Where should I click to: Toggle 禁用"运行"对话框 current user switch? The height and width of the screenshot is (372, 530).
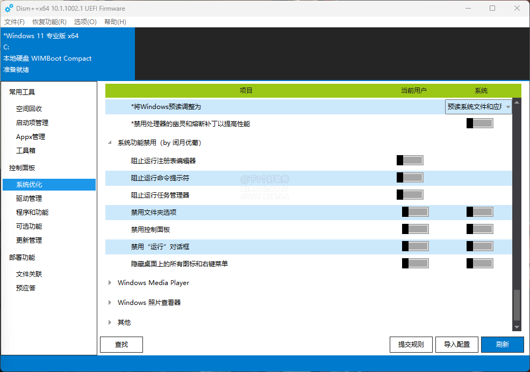pyautogui.click(x=415, y=246)
